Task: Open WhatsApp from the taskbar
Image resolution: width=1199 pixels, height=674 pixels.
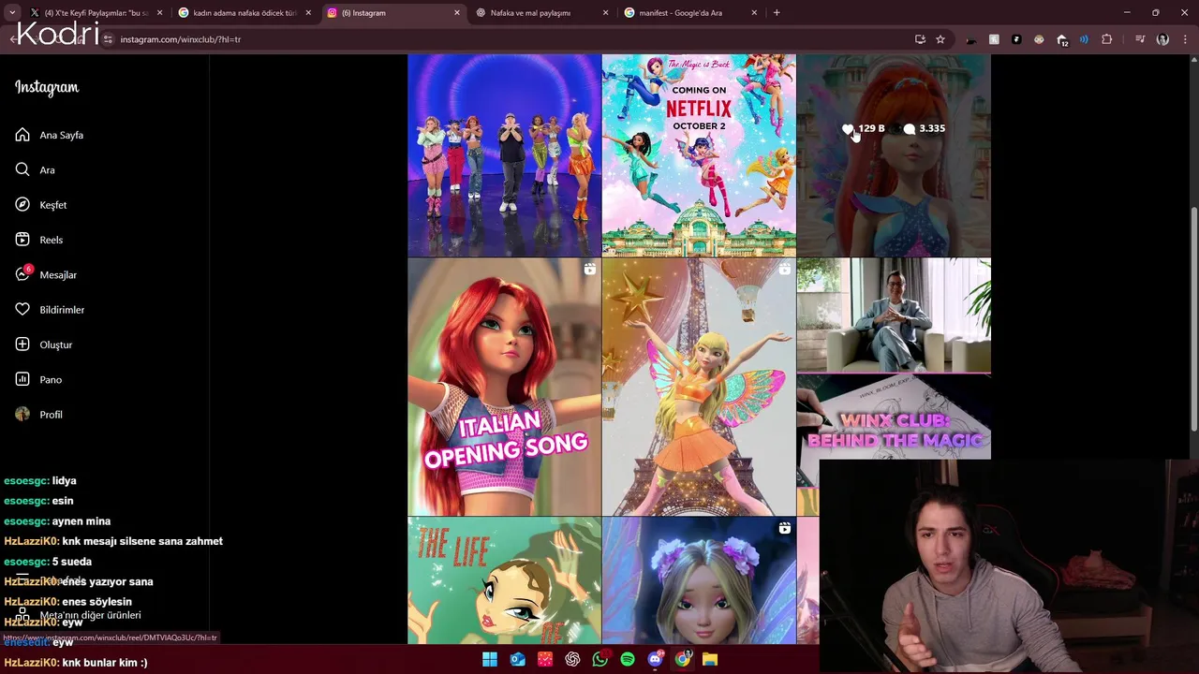Action: point(600,659)
